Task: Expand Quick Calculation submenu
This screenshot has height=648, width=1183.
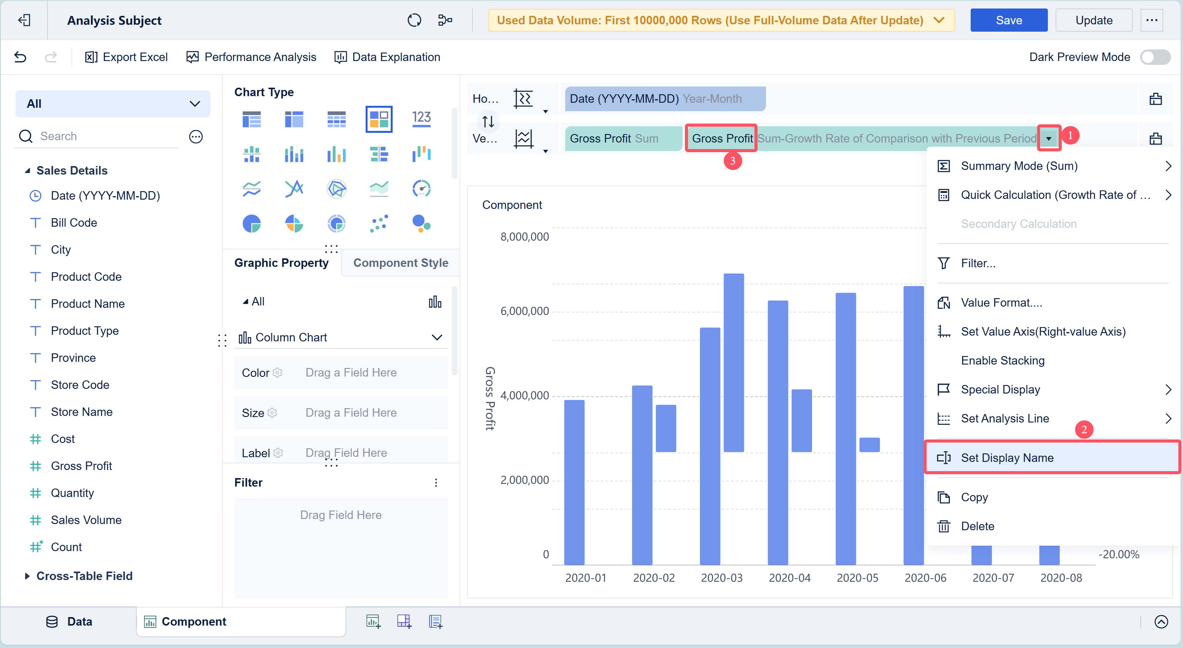Action: pos(1053,195)
